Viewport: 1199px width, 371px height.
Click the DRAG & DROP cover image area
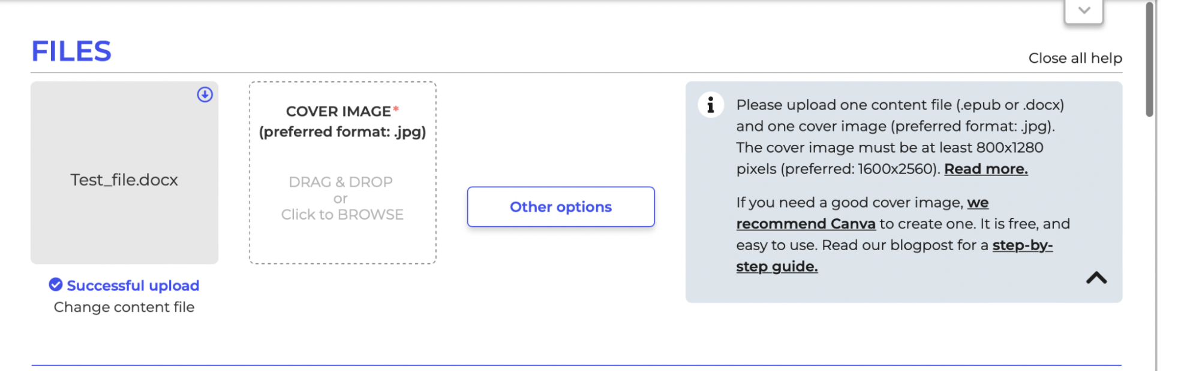pyautogui.click(x=341, y=182)
